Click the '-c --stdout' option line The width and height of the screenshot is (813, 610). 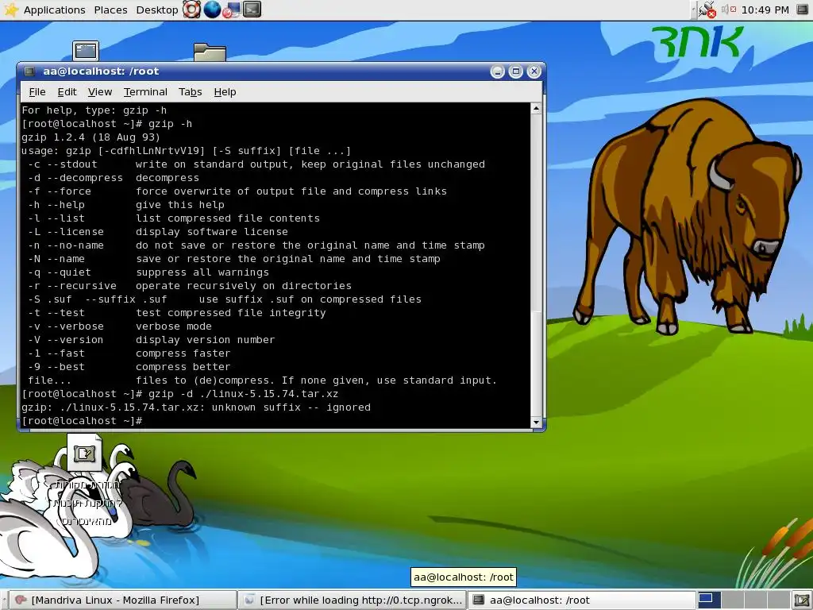coord(256,164)
